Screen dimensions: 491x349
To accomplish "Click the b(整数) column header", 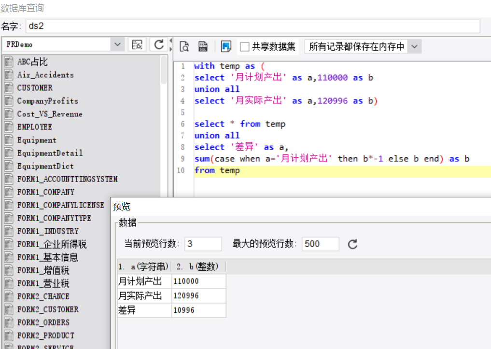I will 198,266.
